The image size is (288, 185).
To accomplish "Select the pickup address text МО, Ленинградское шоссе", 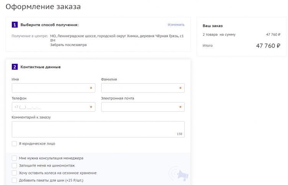I will click(x=117, y=38).
